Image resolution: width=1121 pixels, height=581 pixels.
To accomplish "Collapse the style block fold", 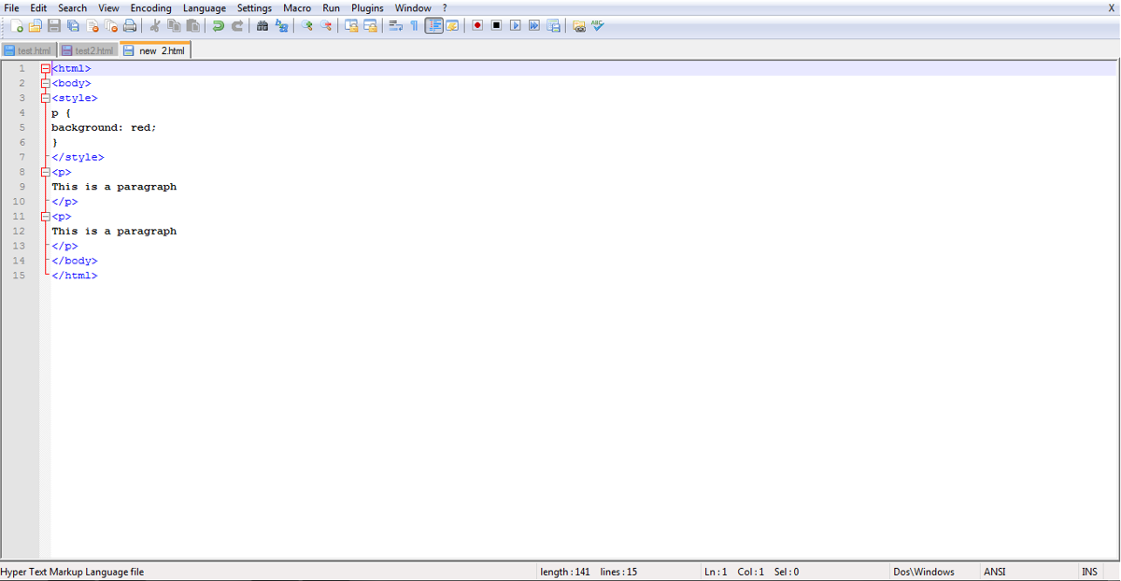I will click(45, 97).
